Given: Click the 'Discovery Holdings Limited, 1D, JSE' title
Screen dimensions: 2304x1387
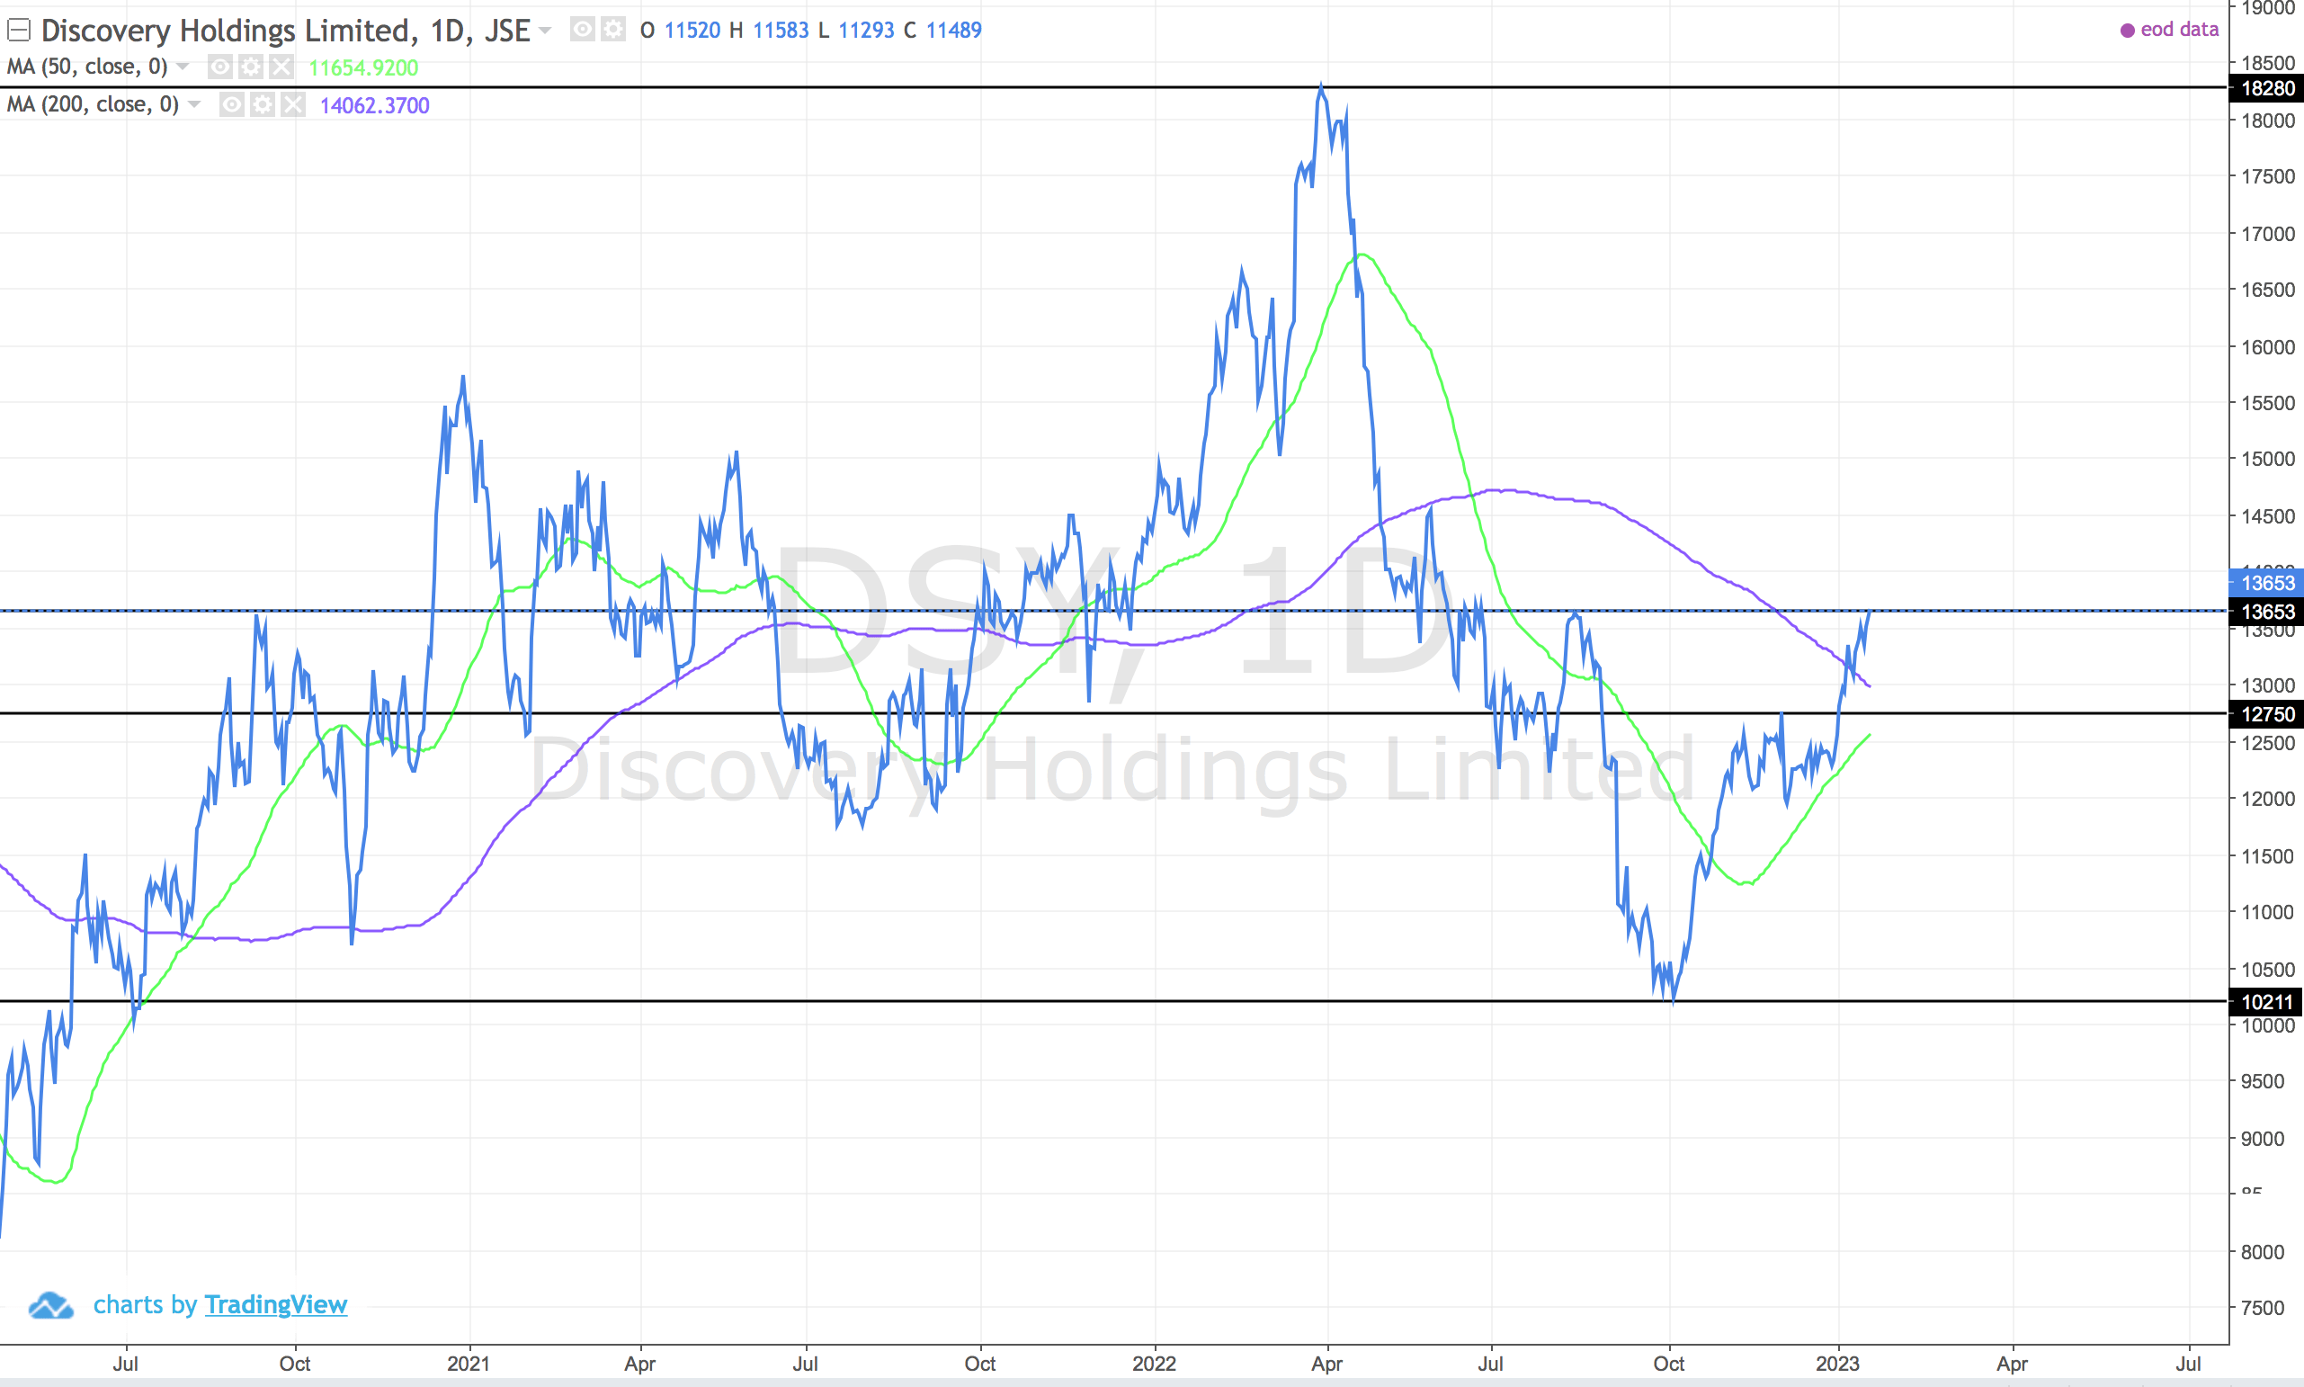Looking at the screenshot, I should tap(286, 31).
